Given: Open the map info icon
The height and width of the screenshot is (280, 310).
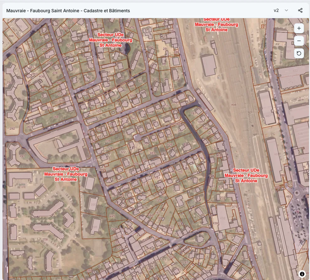Looking at the screenshot, I should pos(302,274).
